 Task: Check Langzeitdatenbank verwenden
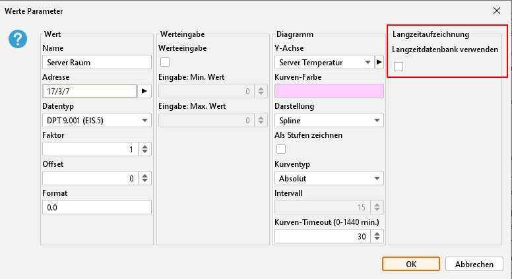pyautogui.click(x=399, y=66)
